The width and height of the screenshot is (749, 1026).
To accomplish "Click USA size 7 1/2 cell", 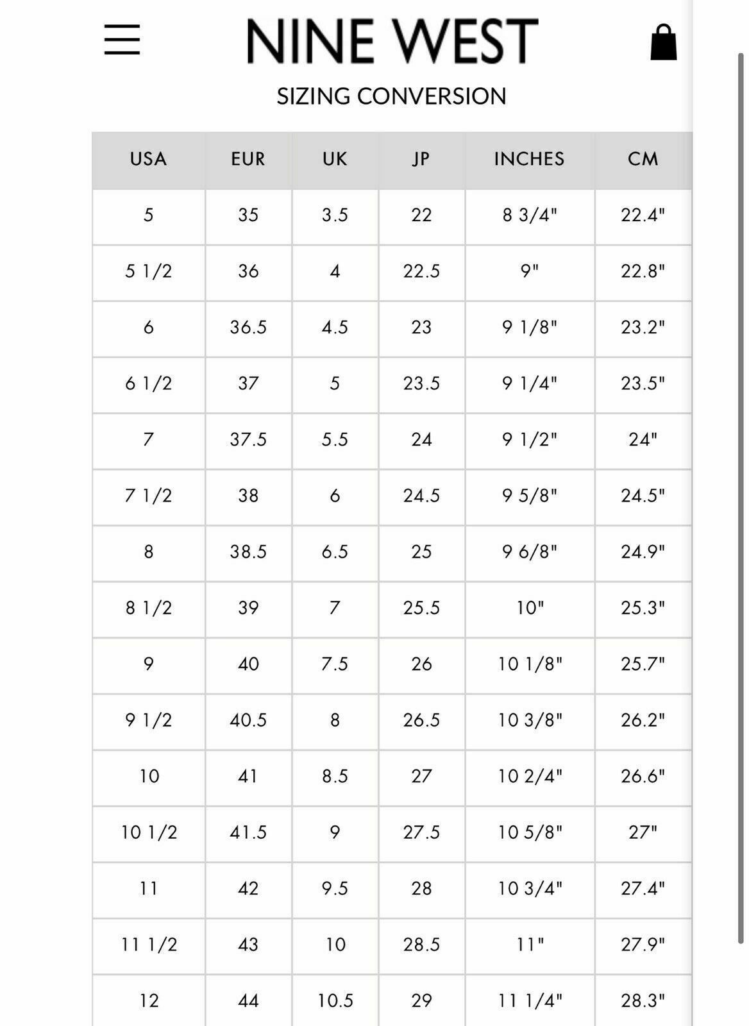I will [149, 496].
